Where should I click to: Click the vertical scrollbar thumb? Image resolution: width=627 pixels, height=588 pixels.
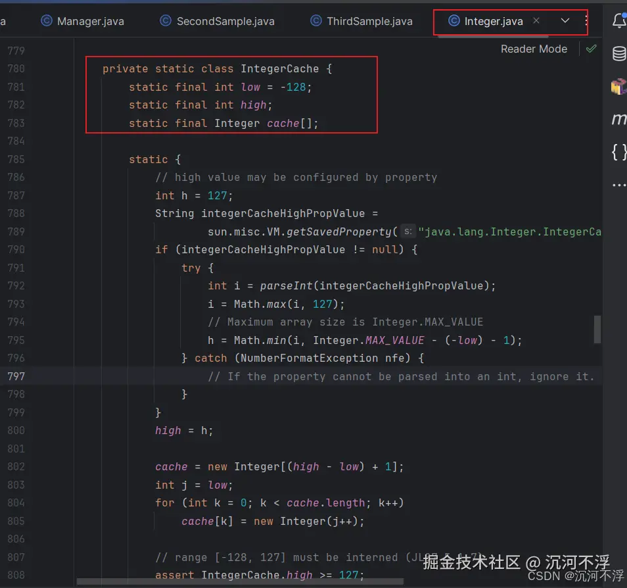pos(597,329)
